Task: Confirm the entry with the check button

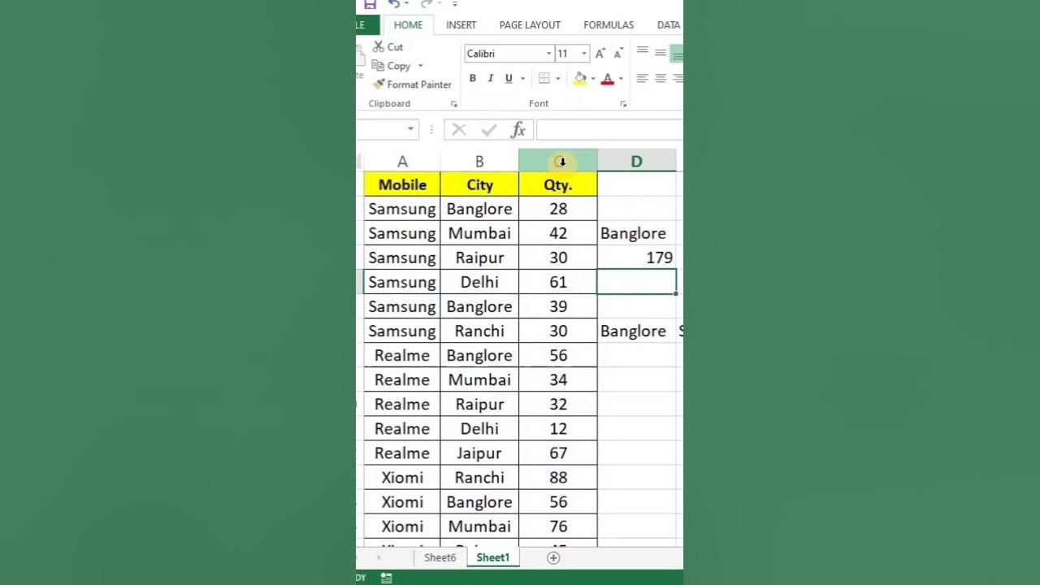Action: tap(488, 130)
